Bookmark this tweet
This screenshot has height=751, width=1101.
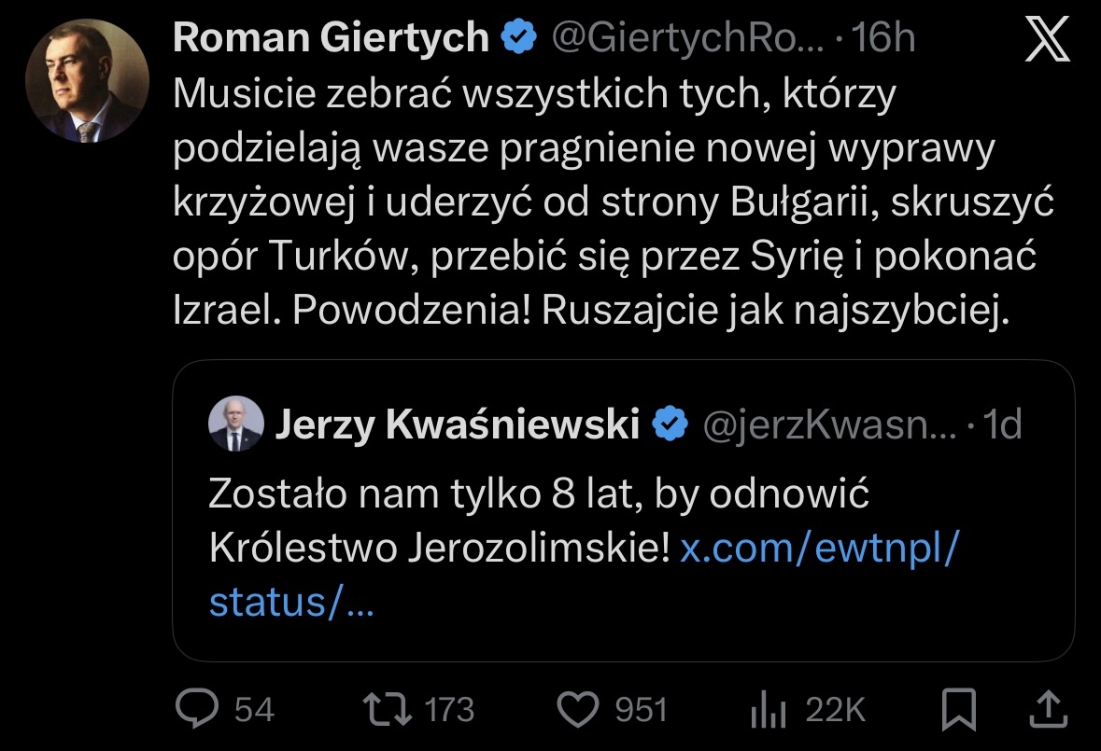(x=959, y=710)
